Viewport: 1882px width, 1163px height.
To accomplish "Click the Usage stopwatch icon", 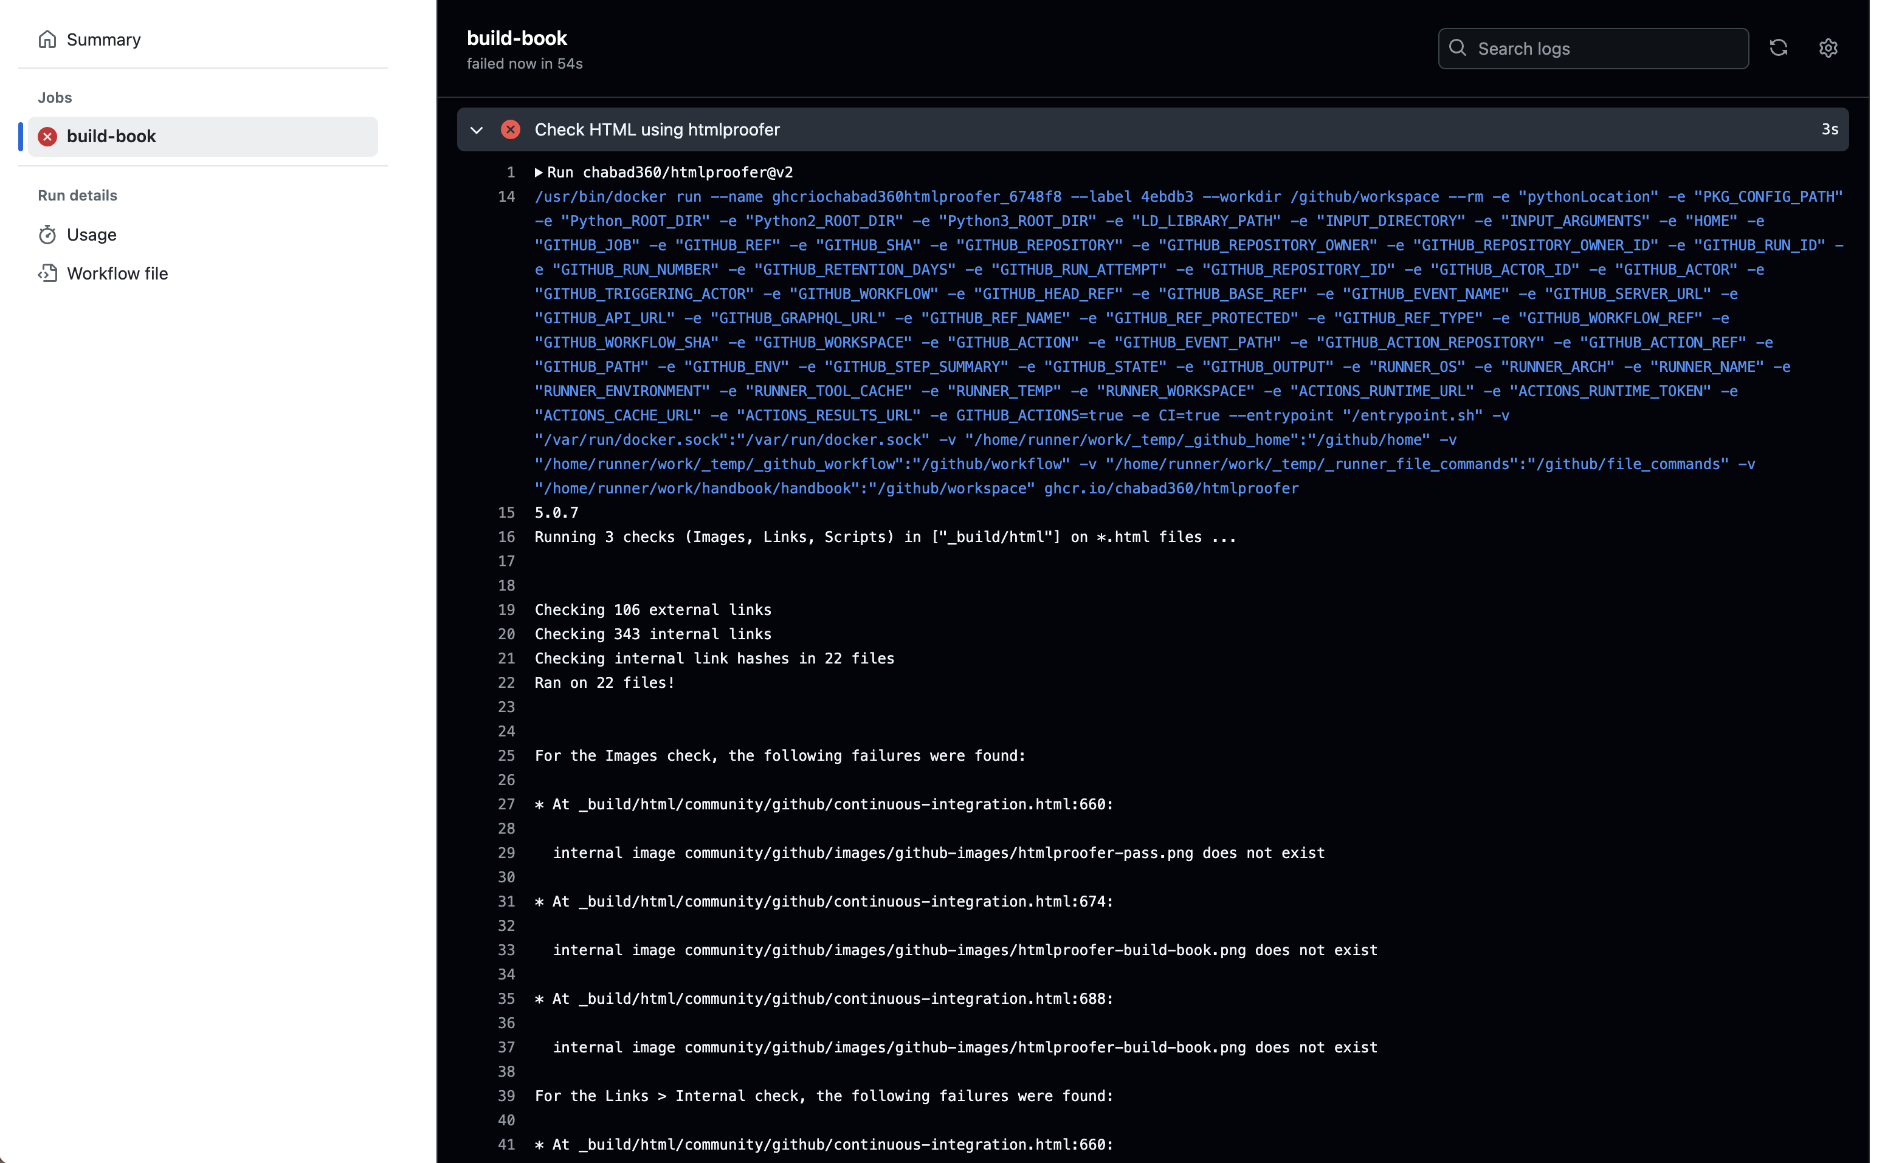I will pyautogui.click(x=47, y=235).
